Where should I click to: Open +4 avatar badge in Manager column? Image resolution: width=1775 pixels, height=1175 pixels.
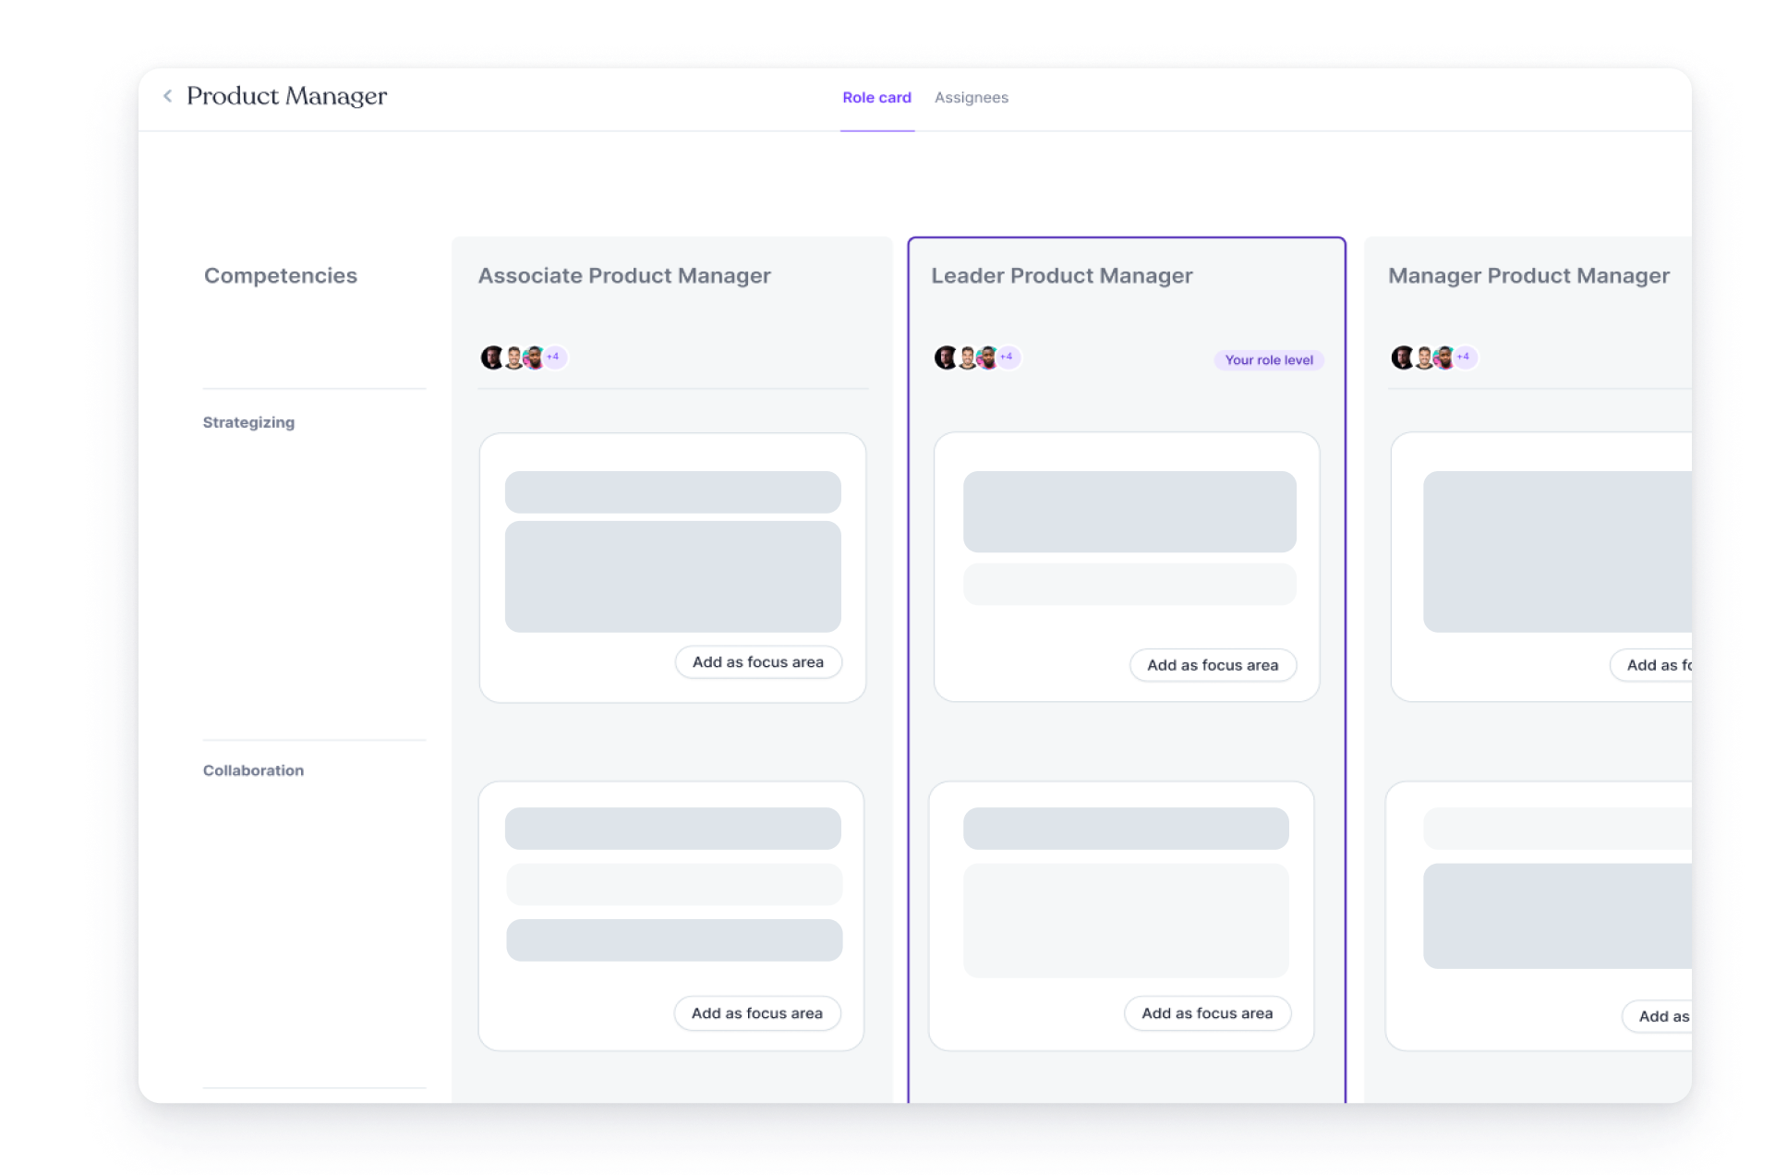pos(1464,357)
